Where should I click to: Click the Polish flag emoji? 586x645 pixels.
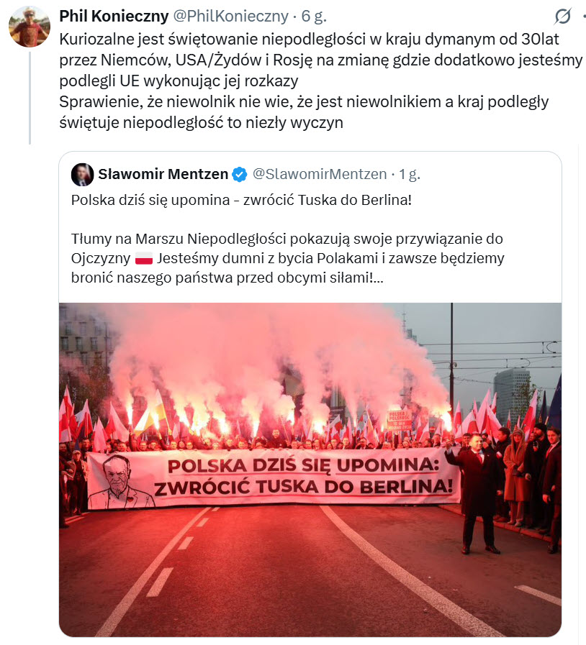tap(144, 259)
